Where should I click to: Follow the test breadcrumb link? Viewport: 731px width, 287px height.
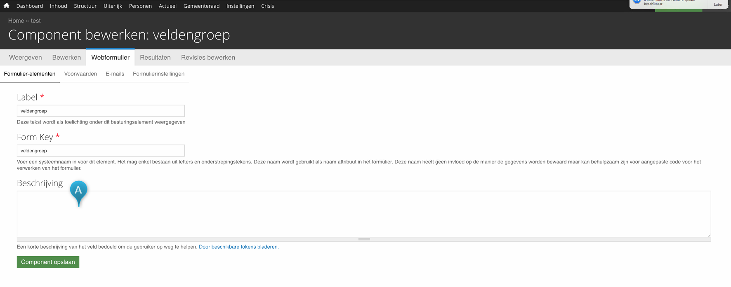tap(36, 21)
